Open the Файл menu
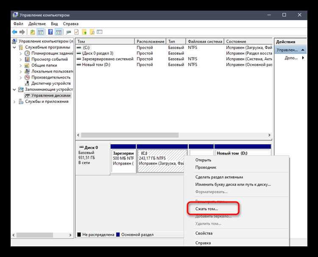 click(x=18, y=24)
